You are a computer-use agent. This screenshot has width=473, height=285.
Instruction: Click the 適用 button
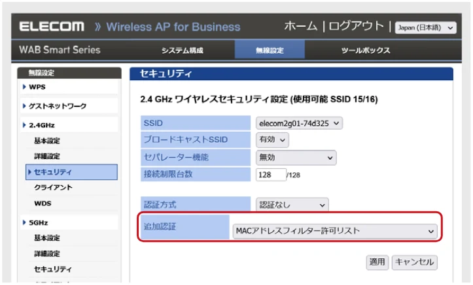[377, 262]
